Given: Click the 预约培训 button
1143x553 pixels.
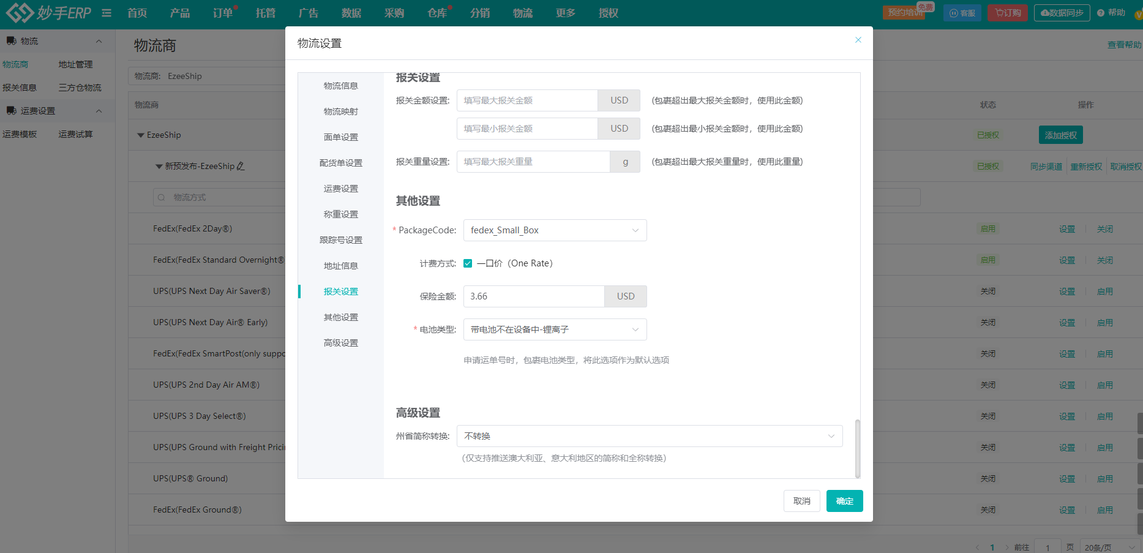Looking at the screenshot, I should pyautogui.click(x=904, y=13).
